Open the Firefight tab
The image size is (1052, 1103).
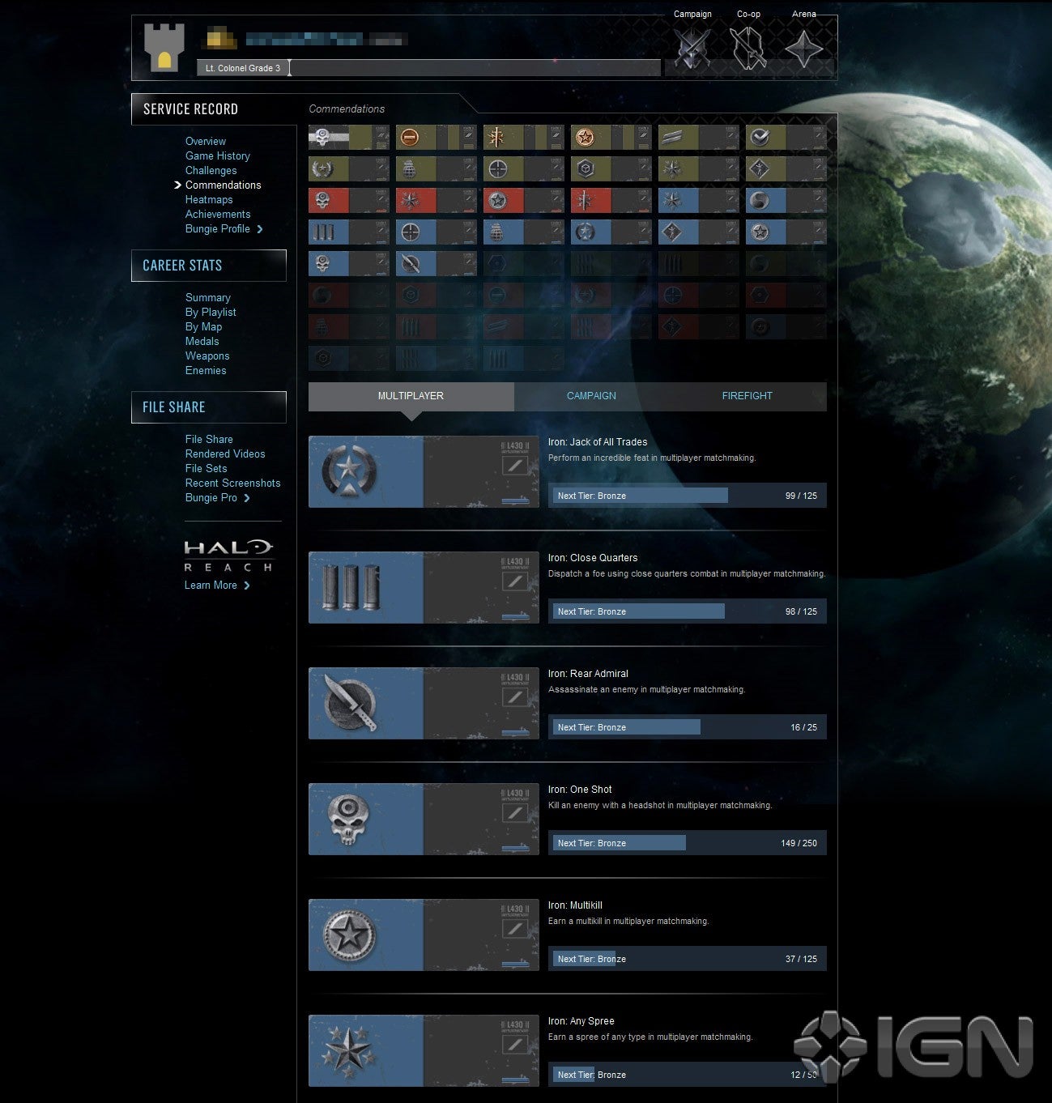747,396
